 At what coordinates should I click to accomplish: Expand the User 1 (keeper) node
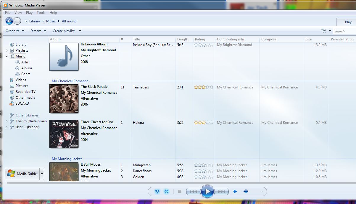[7, 127]
